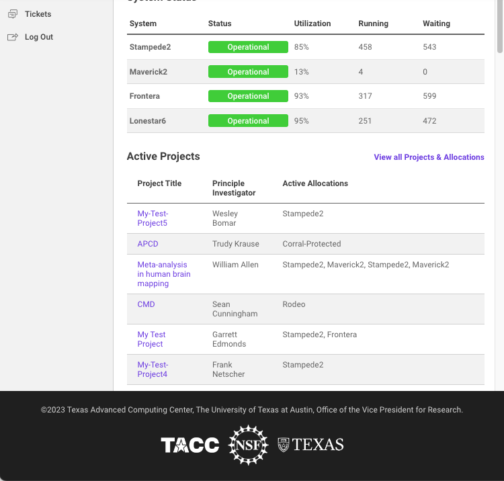Screen dimensions: 504x481
Task: Click the System column header
Action: 143,24
